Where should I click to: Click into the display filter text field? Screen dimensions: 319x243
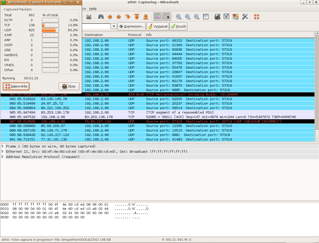tap(96, 26)
